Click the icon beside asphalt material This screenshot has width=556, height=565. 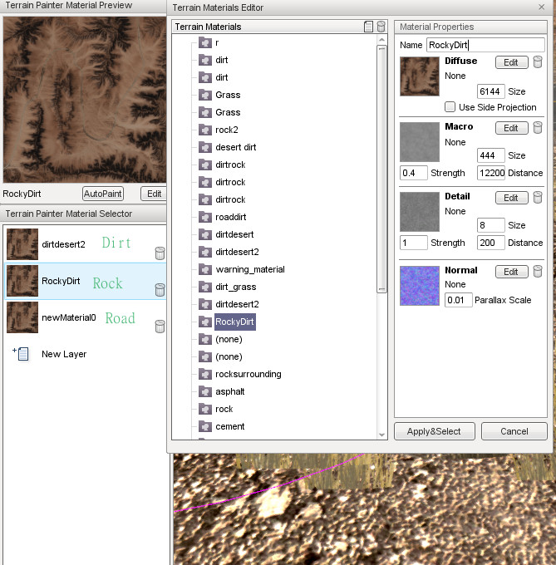tap(205, 391)
